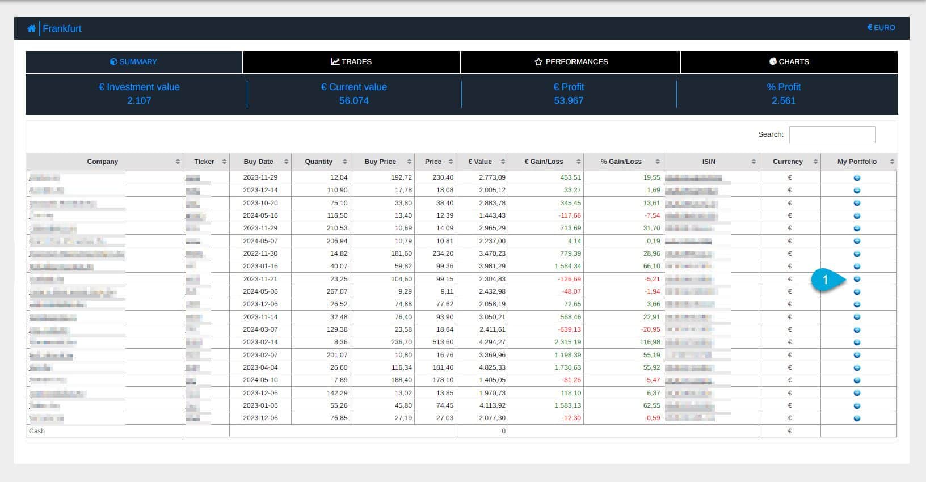Switch to the Trades tab
Image resolution: width=926 pixels, height=482 pixels.
351,62
